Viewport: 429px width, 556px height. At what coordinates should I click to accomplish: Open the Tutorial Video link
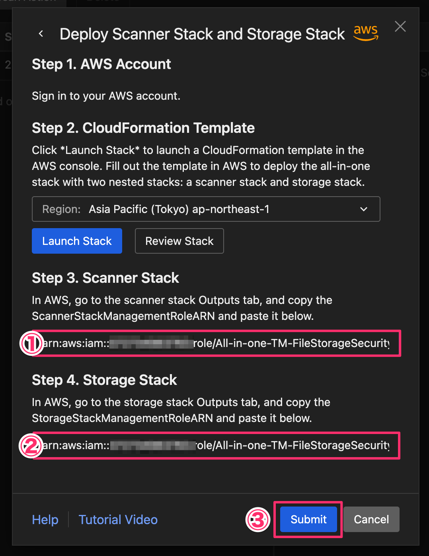(x=118, y=520)
